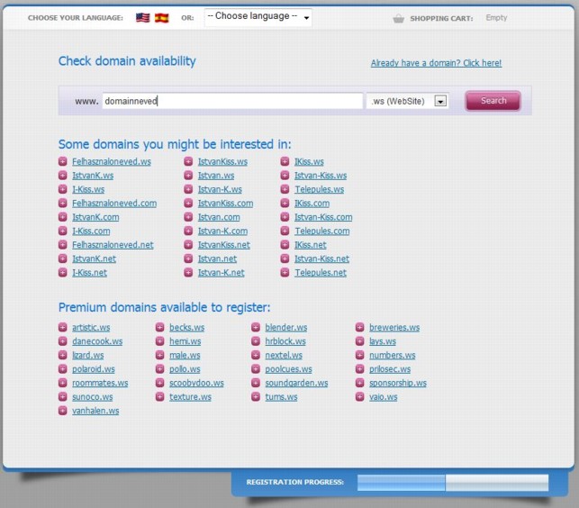
Task: Open the roommates.ws premium domain link
Action: (100, 383)
